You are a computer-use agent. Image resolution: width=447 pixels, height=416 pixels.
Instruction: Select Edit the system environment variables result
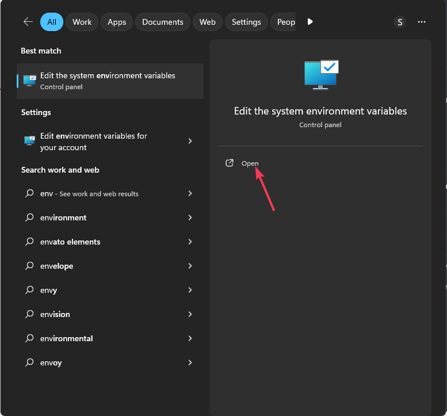110,81
